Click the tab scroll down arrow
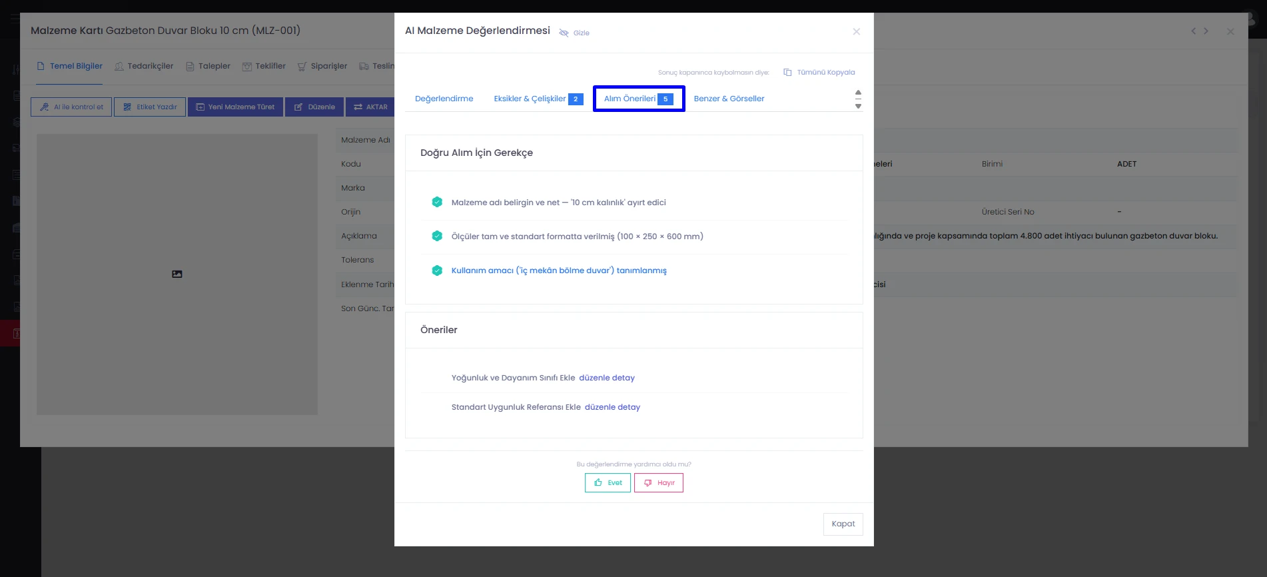Image resolution: width=1267 pixels, height=577 pixels. [x=858, y=107]
